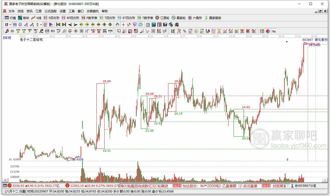Open P数字表 view
Viewport: 330px width, 196px height.
[x=89, y=18]
